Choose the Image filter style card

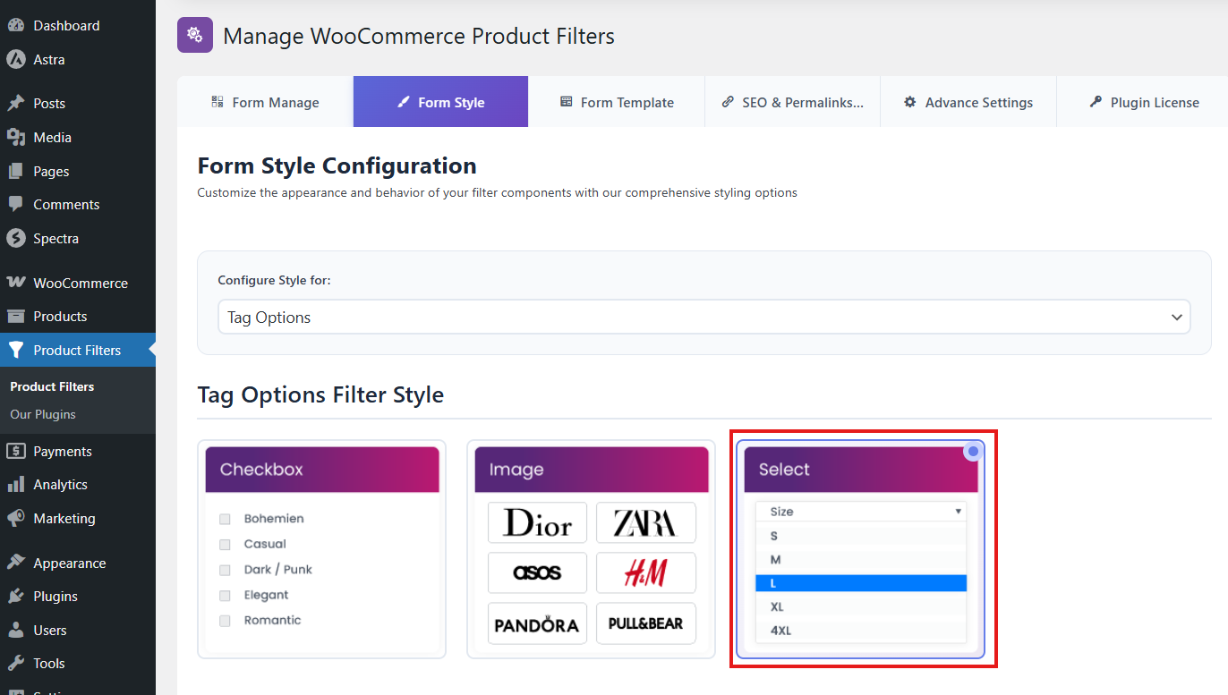[x=591, y=549]
